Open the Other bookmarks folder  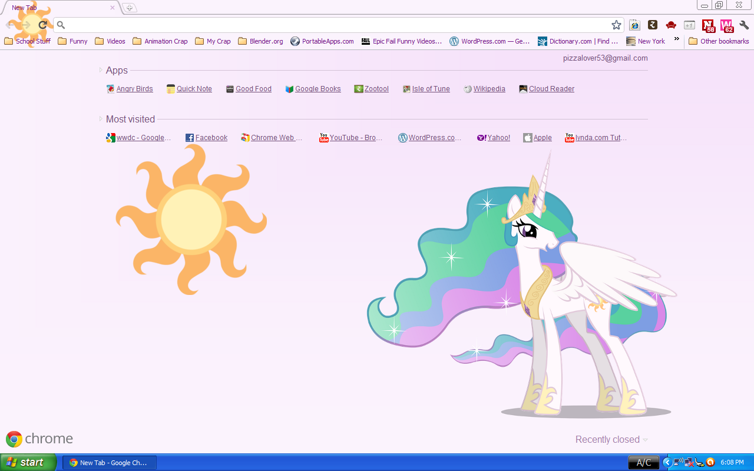(719, 41)
